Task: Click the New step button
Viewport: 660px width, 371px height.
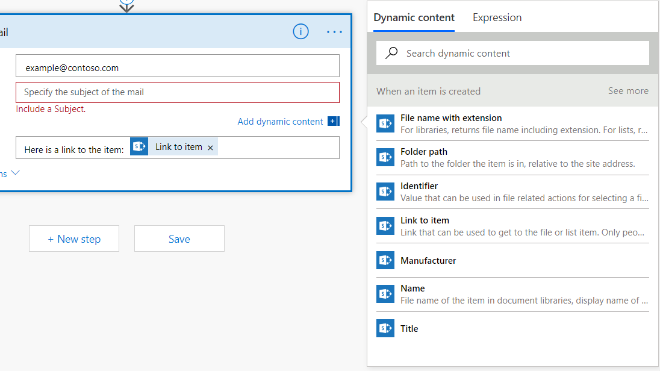Action: [74, 238]
